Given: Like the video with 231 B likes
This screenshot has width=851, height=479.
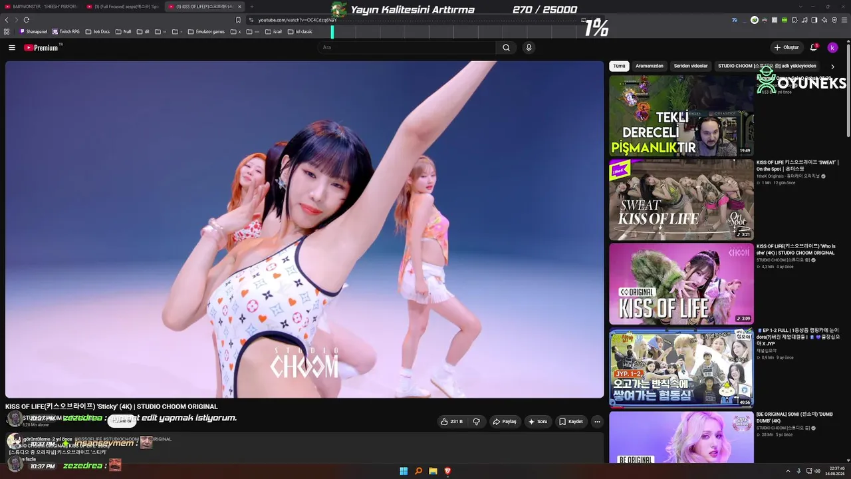Looking at the screenshot, I should pyautogui.click(x=451, y=421).
